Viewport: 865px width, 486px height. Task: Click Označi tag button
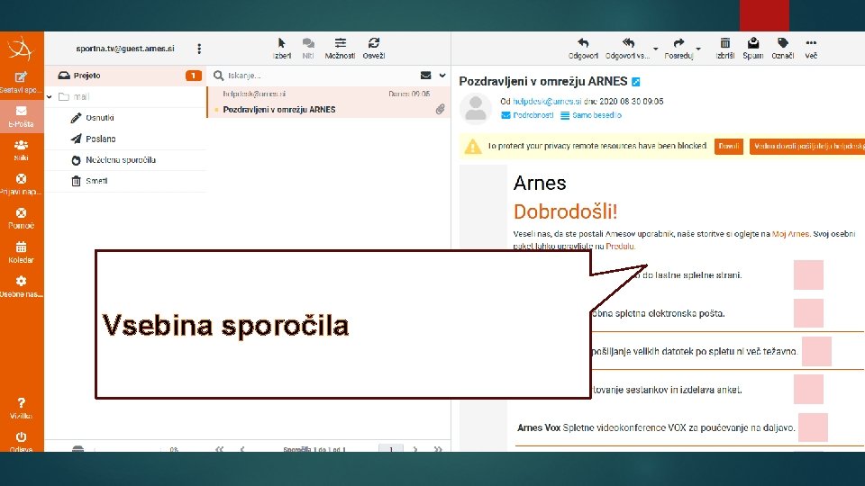(783, 49)
